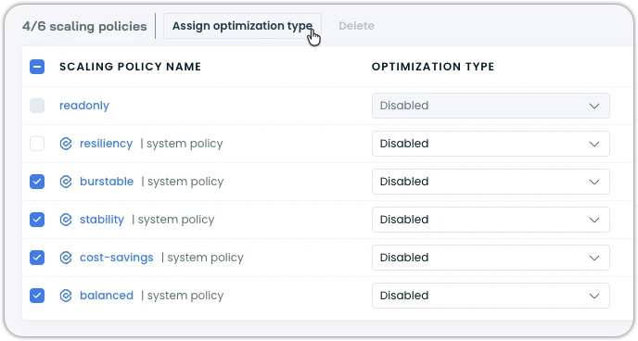This screenshot has height=341, width=638.
Task: Click the system policy icon beside resiliency
Action: coord(66,144)
